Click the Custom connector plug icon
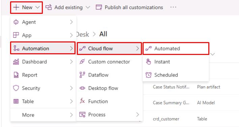This screenshot has width=239, height=127. click(82, 62)
